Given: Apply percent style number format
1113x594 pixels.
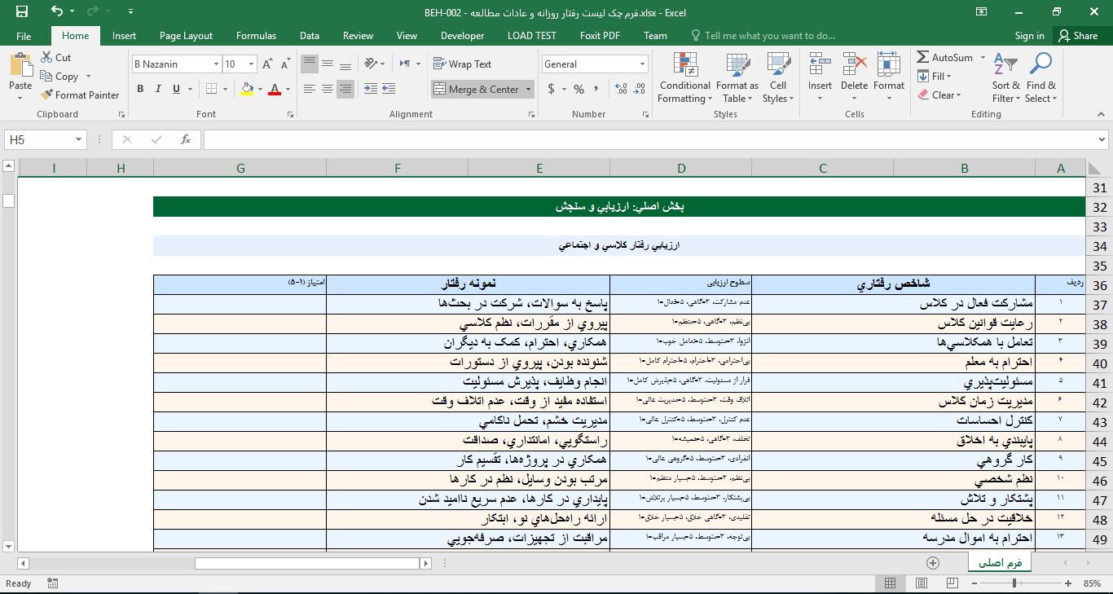Looking at the screenshot, I should [x=578, y=89].
